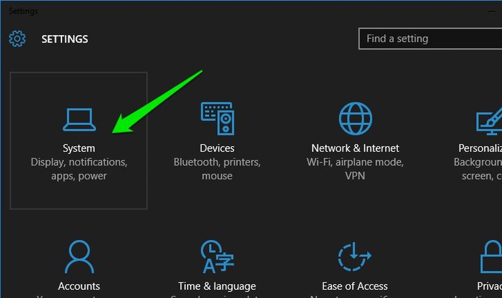Screen dimensions: 502x298
Task: Click the Settings gear icon in header
Action: pyautogui.click(x=18, y=39)
